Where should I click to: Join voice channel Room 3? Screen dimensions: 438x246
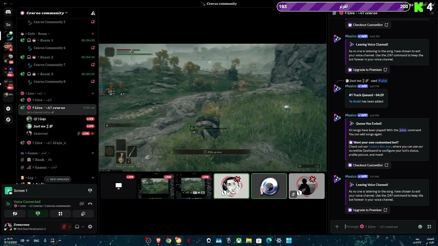pyautogui.click(x=57, y=74)
